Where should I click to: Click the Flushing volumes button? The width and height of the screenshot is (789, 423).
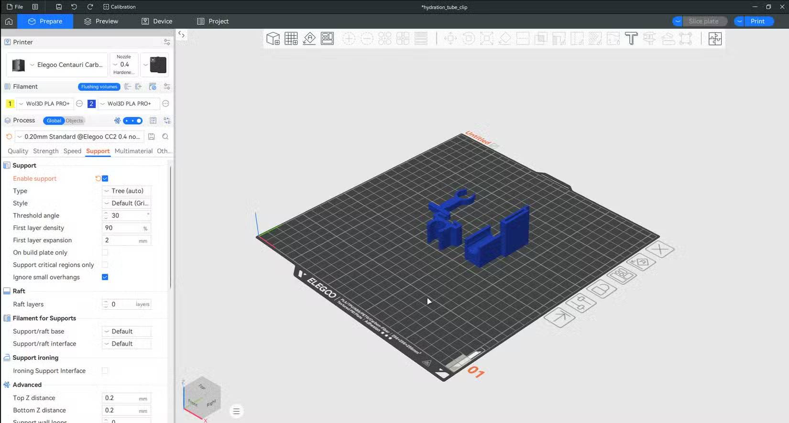tap(99, 87)
